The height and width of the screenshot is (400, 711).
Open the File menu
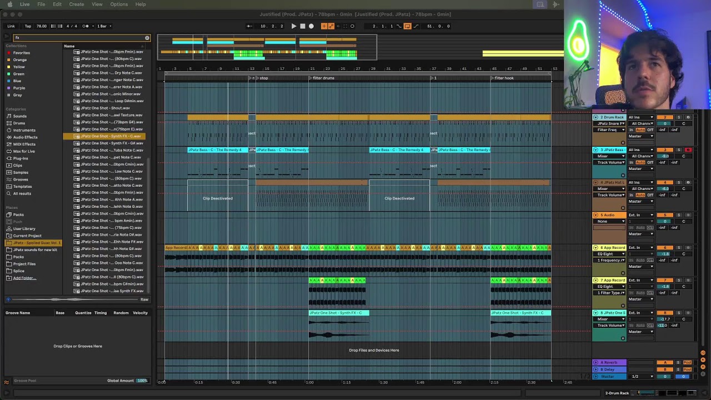point(41,4)
